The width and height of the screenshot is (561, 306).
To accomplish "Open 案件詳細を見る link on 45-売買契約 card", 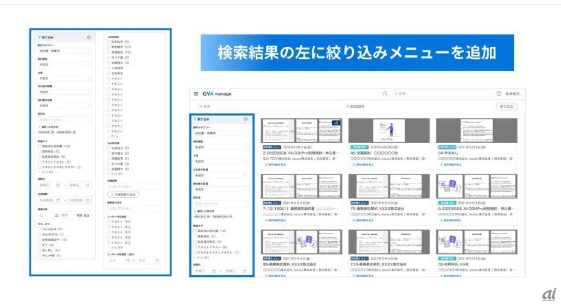I will pyautogui.click(x=363, y=165).
